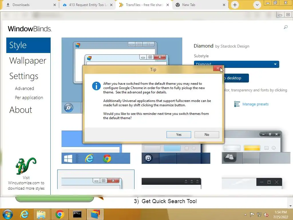Click the Stardock orb in Diamond preview
This screenshot has height=220, width=293.
point(69,108)
